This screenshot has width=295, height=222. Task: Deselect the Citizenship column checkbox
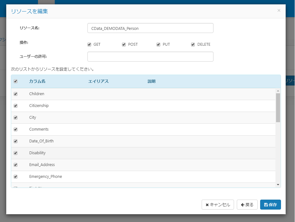[x=16, y=106]
